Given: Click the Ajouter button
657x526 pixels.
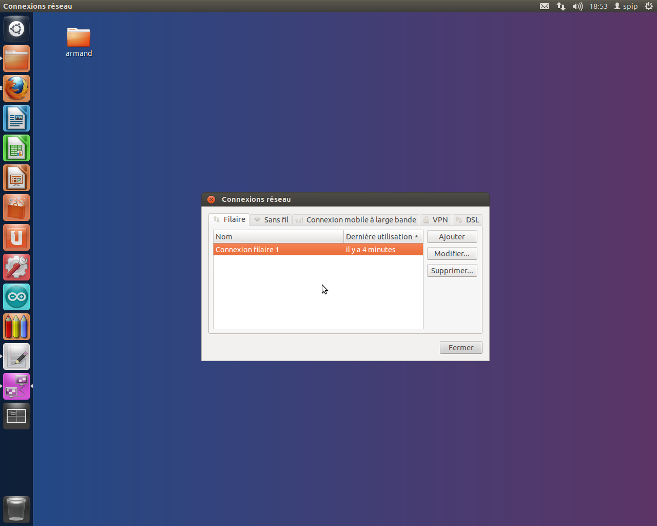Looking at the screenshot, I should coord(452,237).
